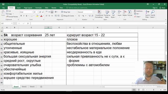
Task: Toggle Italic formatting
Action: pos(24,16)
